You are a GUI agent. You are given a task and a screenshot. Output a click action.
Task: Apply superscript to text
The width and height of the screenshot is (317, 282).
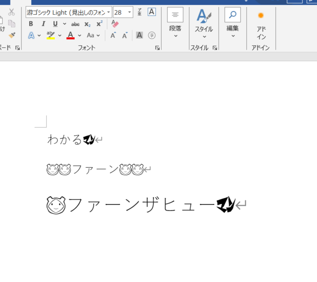click(99, 24)
